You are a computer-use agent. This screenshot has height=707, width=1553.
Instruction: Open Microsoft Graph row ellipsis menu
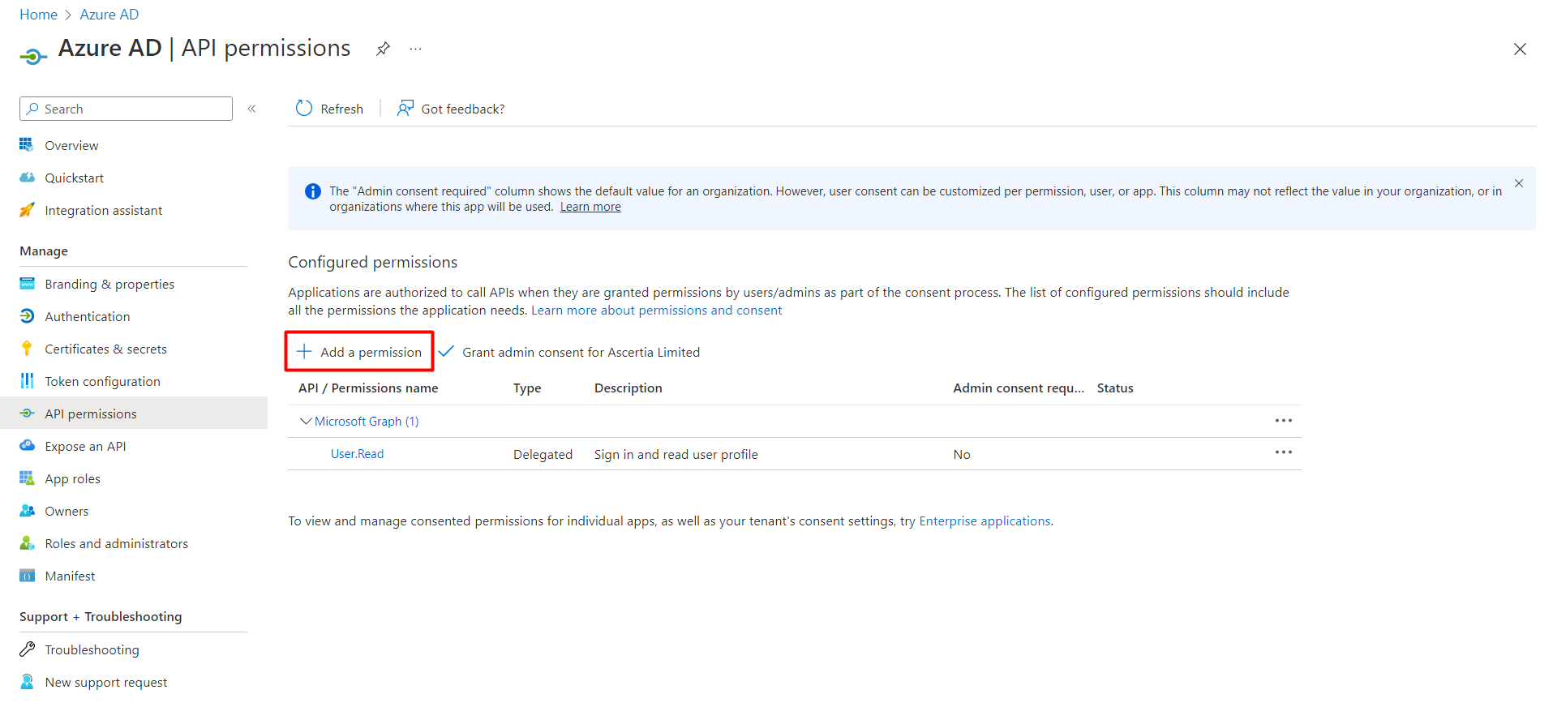pyautogui.click(x=1283, y=421)
